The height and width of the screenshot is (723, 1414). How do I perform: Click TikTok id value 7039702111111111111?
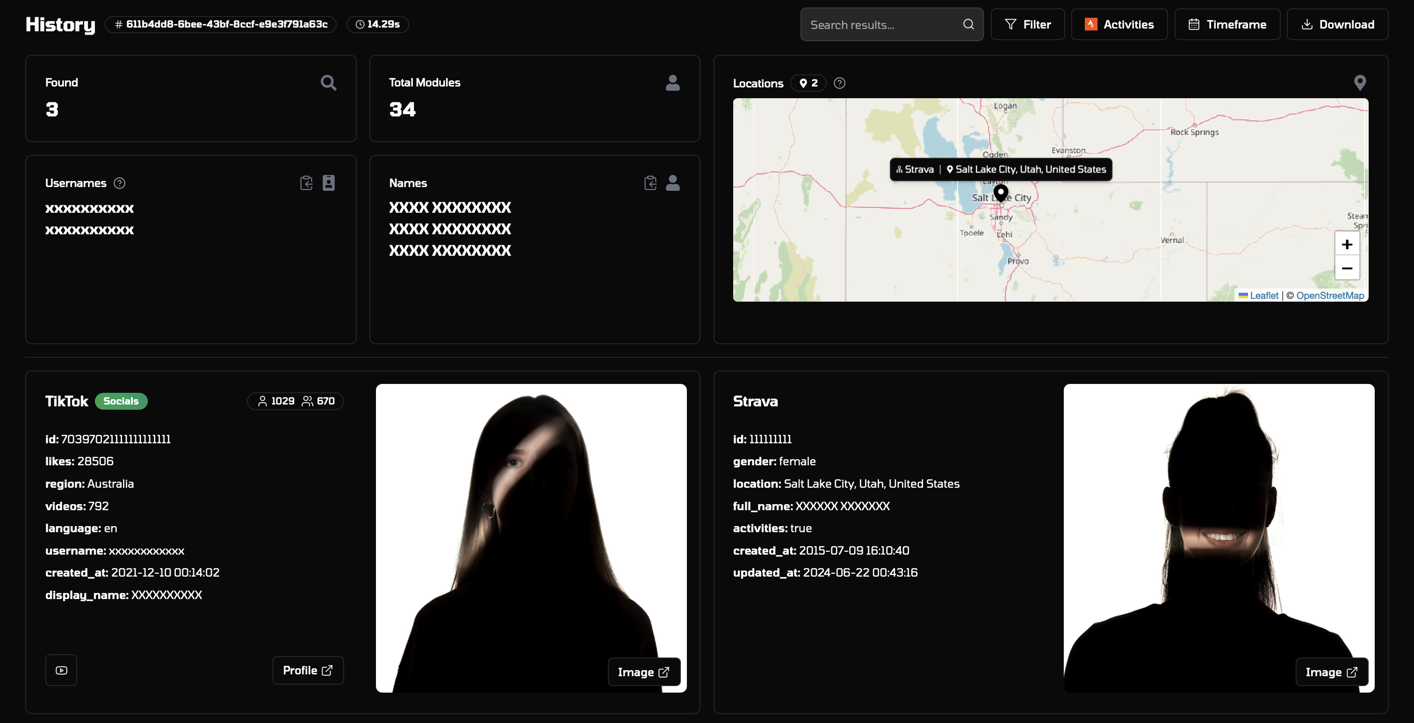coord(116,439)
